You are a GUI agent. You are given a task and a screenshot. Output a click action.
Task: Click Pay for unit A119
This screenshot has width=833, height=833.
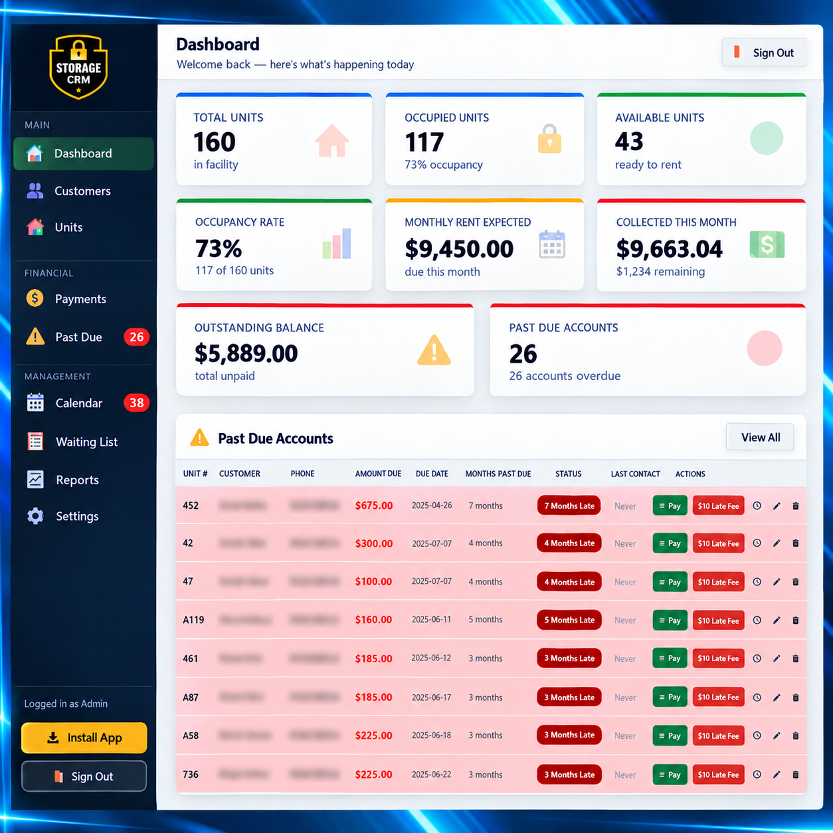(670, 620)
